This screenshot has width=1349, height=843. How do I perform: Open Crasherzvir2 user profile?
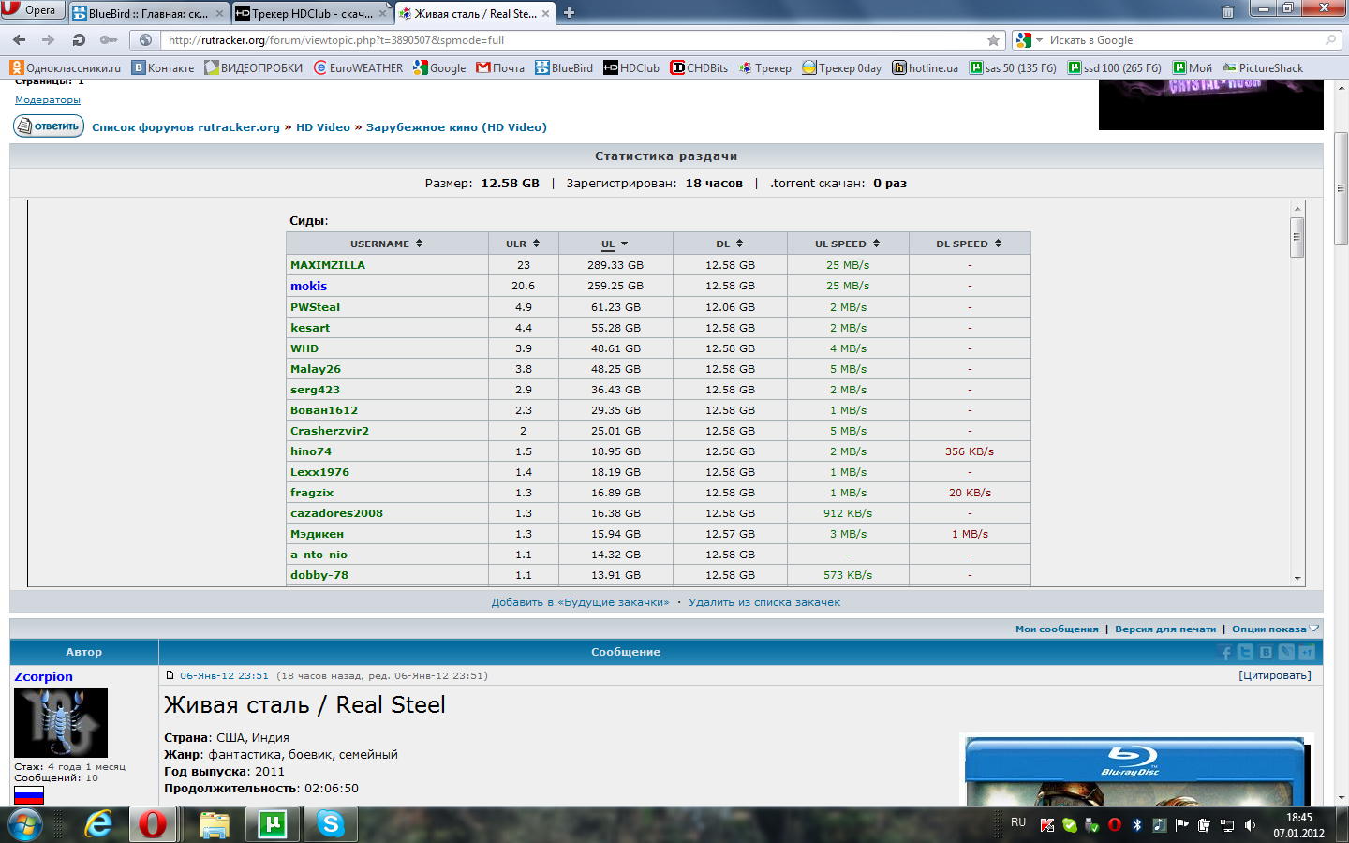click(x=330, y=430)
